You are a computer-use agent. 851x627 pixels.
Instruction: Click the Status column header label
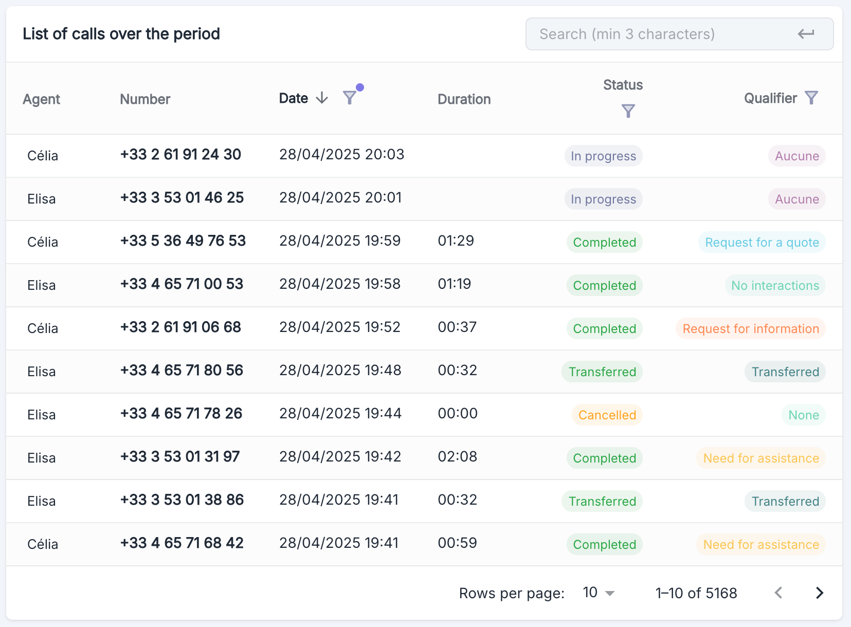[623, 85]
